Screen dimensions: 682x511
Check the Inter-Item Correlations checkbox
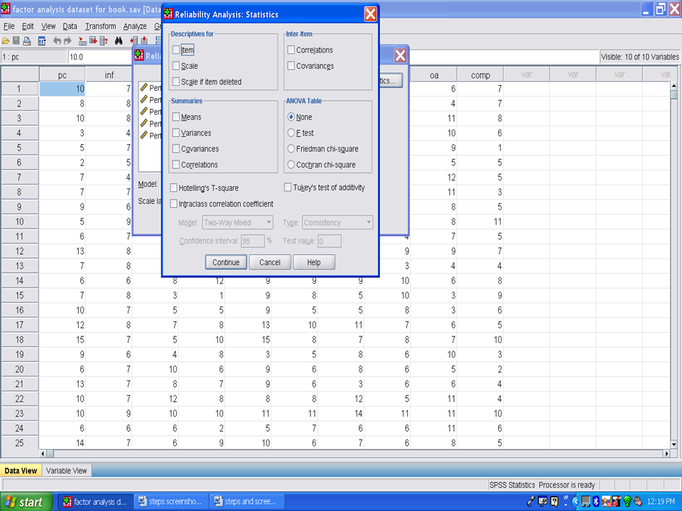point(291,50)
